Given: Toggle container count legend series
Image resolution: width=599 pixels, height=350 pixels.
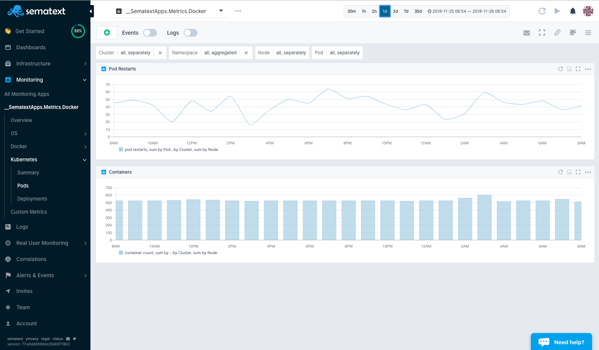Looking at the screenshot, I should tap(168, 253).
